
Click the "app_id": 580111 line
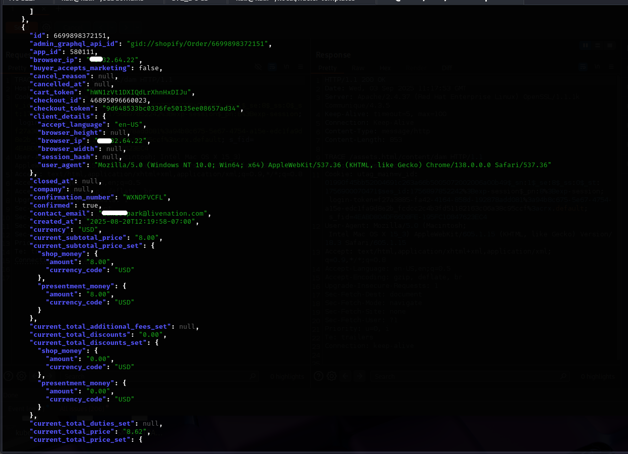(63, 52)
